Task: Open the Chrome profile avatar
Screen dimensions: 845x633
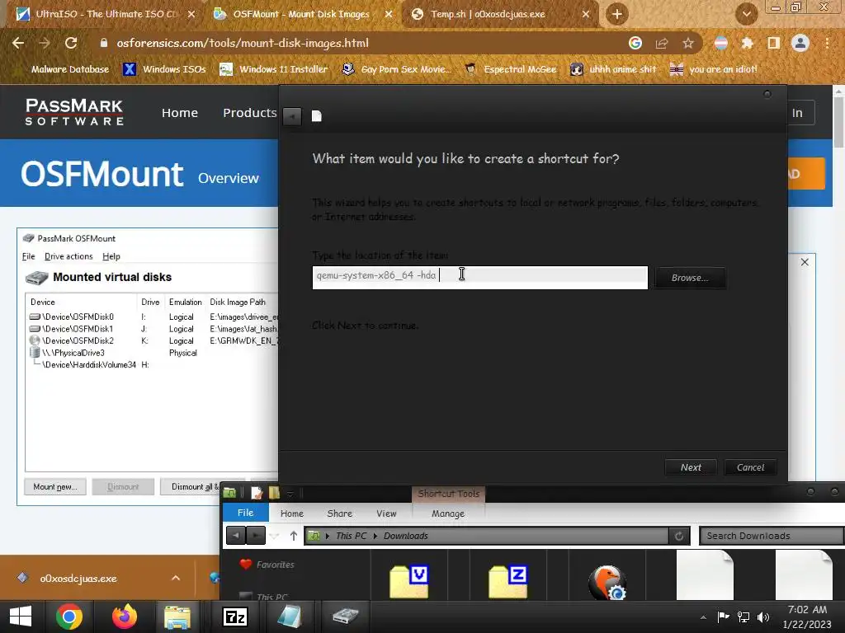Action: (x=800, y=43)
